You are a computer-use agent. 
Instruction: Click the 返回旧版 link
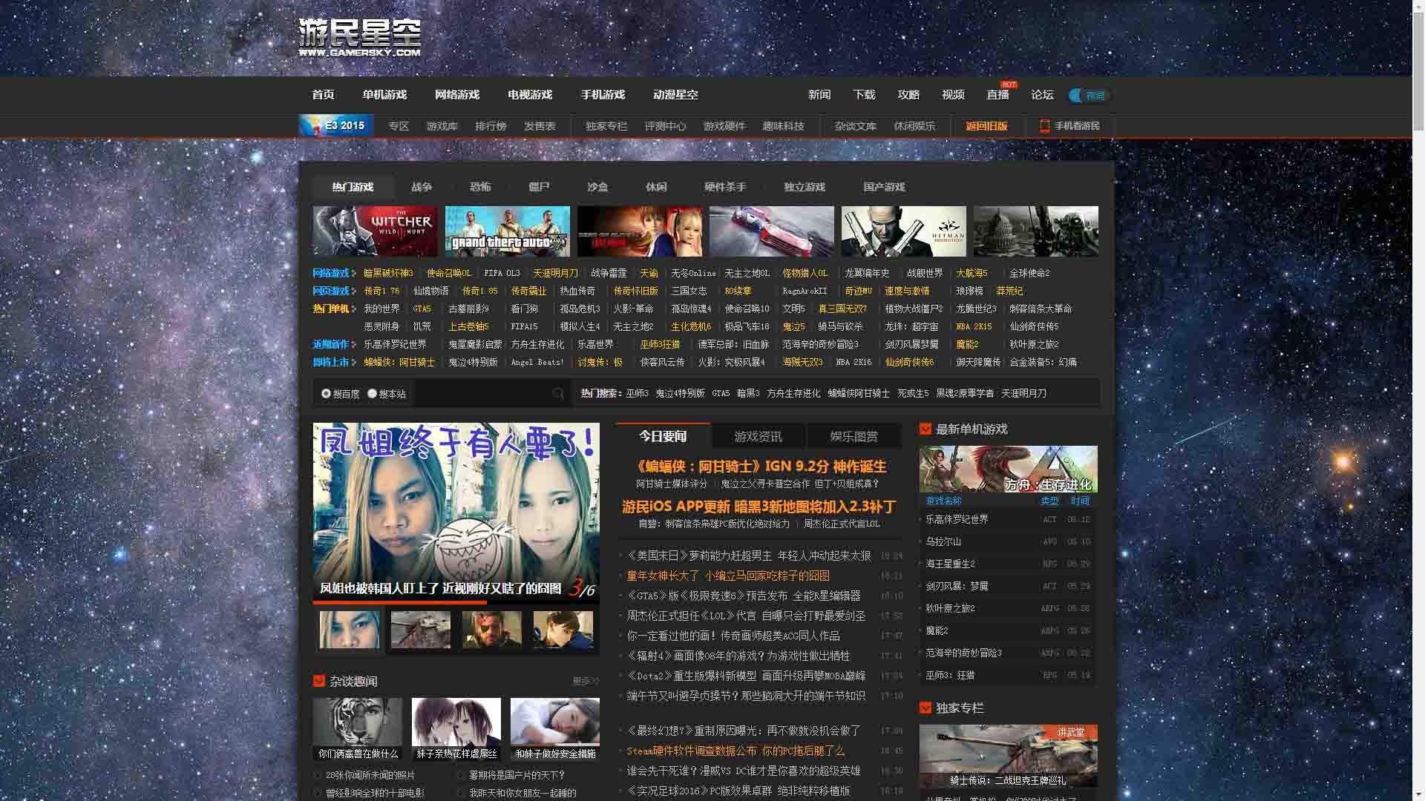986,126
